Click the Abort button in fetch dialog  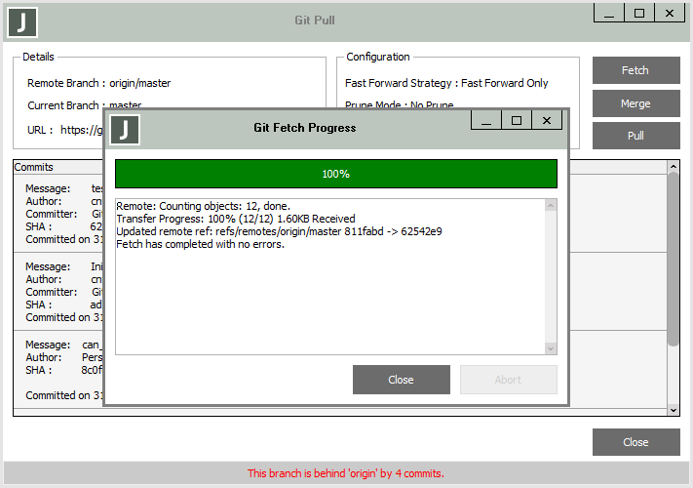click(508, 380)
